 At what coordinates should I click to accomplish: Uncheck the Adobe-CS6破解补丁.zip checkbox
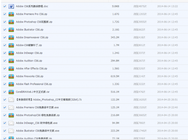tap(4, 45)
